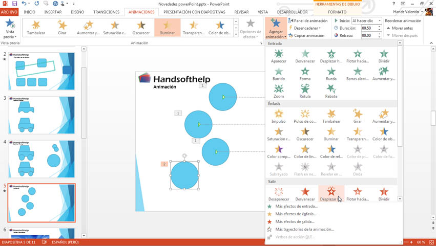Apply the Zoom entrance animation
Image resolution: width=436 pixels, height=246 pixels.
(x=278, y=91)
